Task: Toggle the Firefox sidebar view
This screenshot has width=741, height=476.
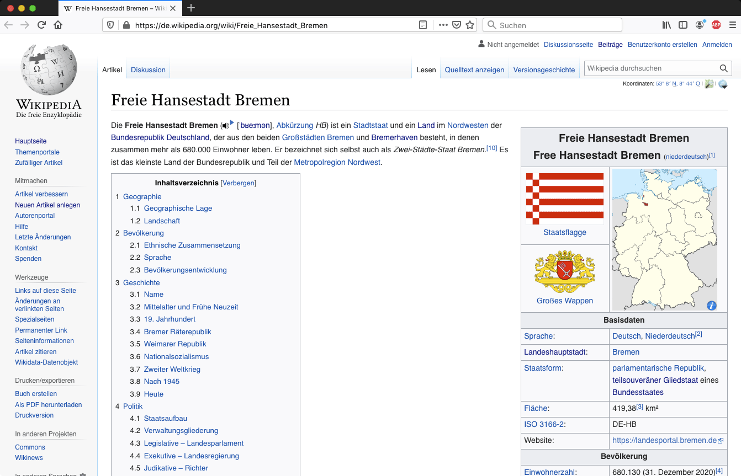Action: click(x=683, y=25)
